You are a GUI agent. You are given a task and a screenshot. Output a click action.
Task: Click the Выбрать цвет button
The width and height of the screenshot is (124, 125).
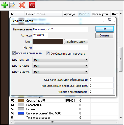click(x=76, y=41)
